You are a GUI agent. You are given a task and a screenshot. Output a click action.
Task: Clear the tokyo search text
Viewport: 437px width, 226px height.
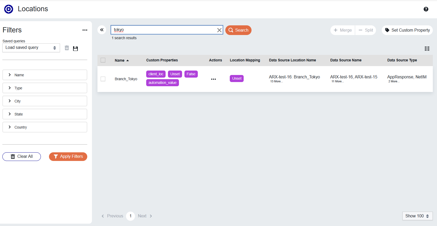point(219,30)
